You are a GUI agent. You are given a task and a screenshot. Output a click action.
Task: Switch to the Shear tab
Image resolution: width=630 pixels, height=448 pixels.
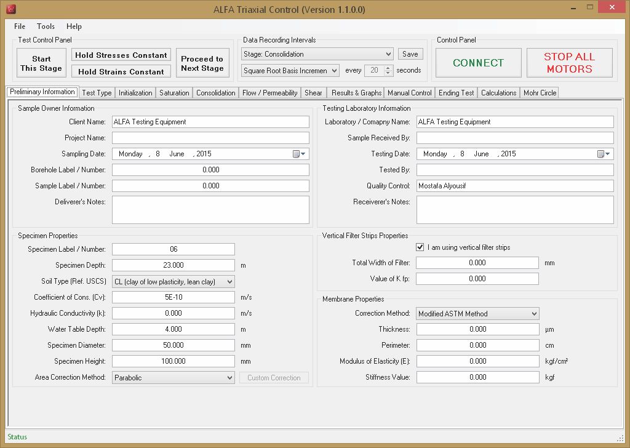pos(313,93)
